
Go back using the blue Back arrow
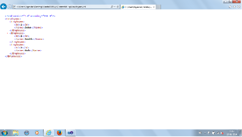[x=4, y=7]
